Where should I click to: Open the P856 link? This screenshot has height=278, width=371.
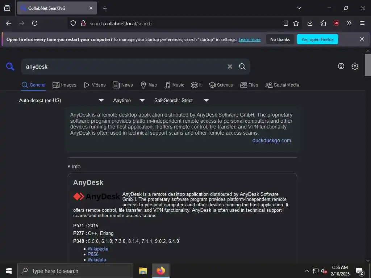coord(93,254)
